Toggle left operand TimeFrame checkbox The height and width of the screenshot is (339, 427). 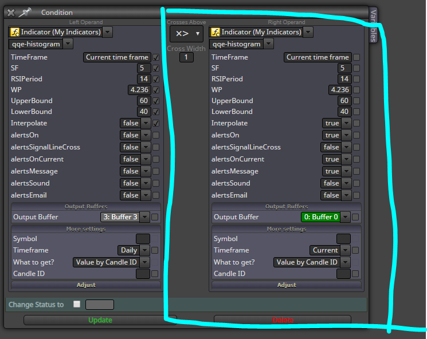(x=156, y=57)
